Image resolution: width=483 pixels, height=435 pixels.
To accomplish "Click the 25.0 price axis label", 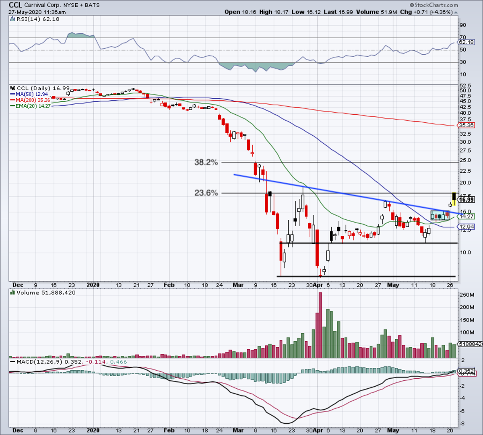I will [x=465, y=160].
